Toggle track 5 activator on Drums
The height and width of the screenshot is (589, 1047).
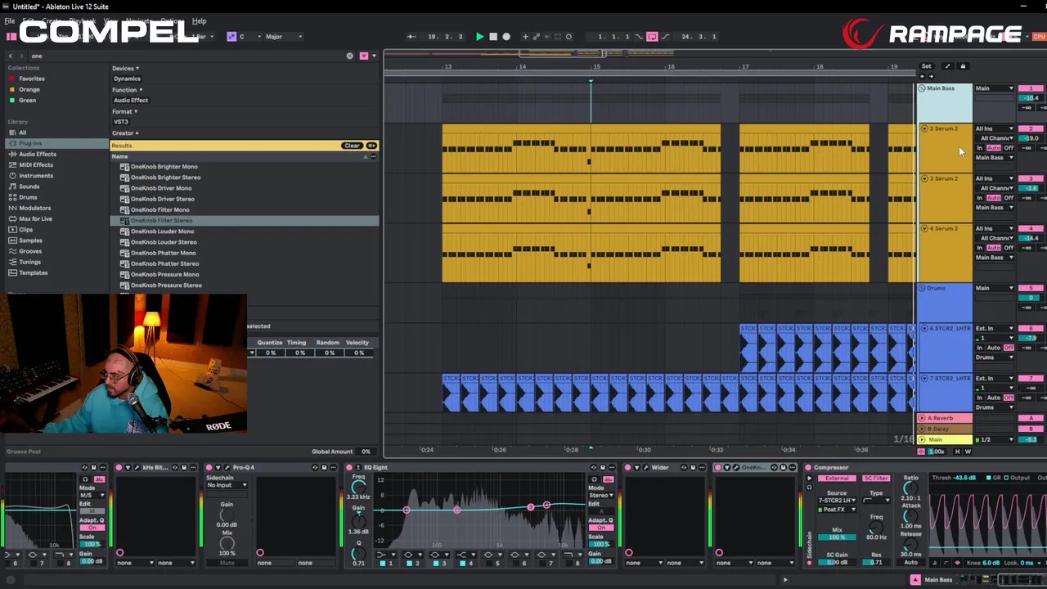[x=1031, y=288]
